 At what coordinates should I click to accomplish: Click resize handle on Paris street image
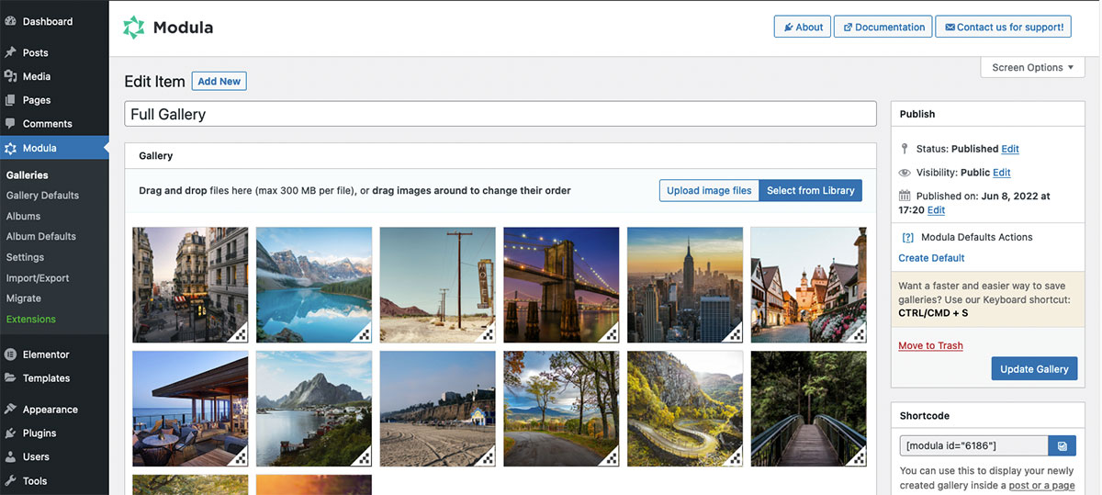[x=240, y=334]
